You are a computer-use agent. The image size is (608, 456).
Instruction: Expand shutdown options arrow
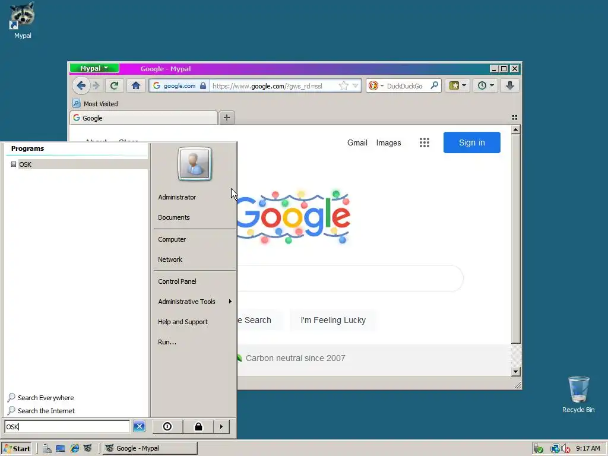click(x=221, y=426)
